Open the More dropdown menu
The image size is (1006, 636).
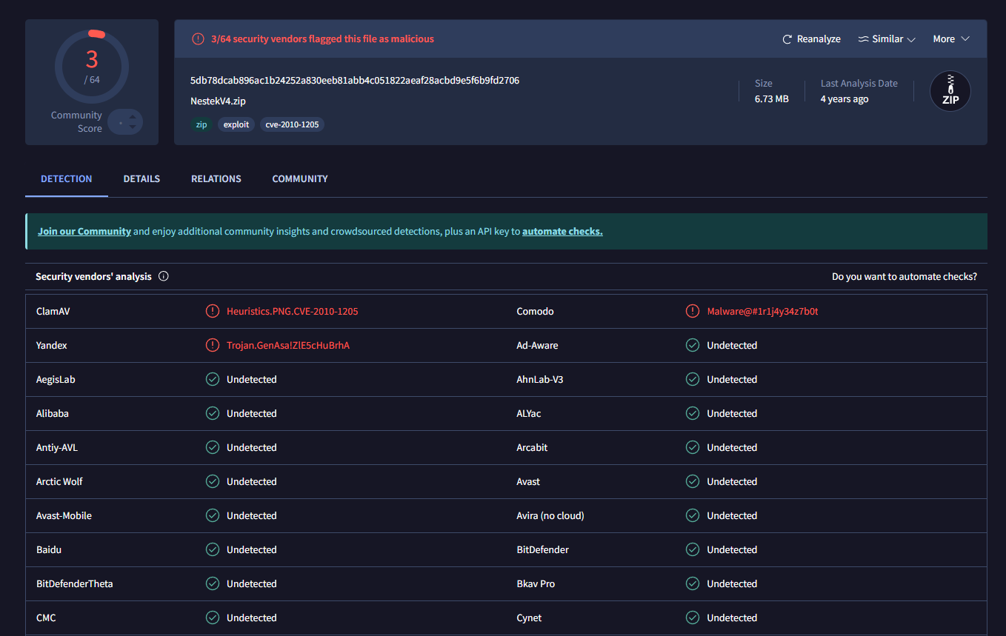click(x=951, y=39)
